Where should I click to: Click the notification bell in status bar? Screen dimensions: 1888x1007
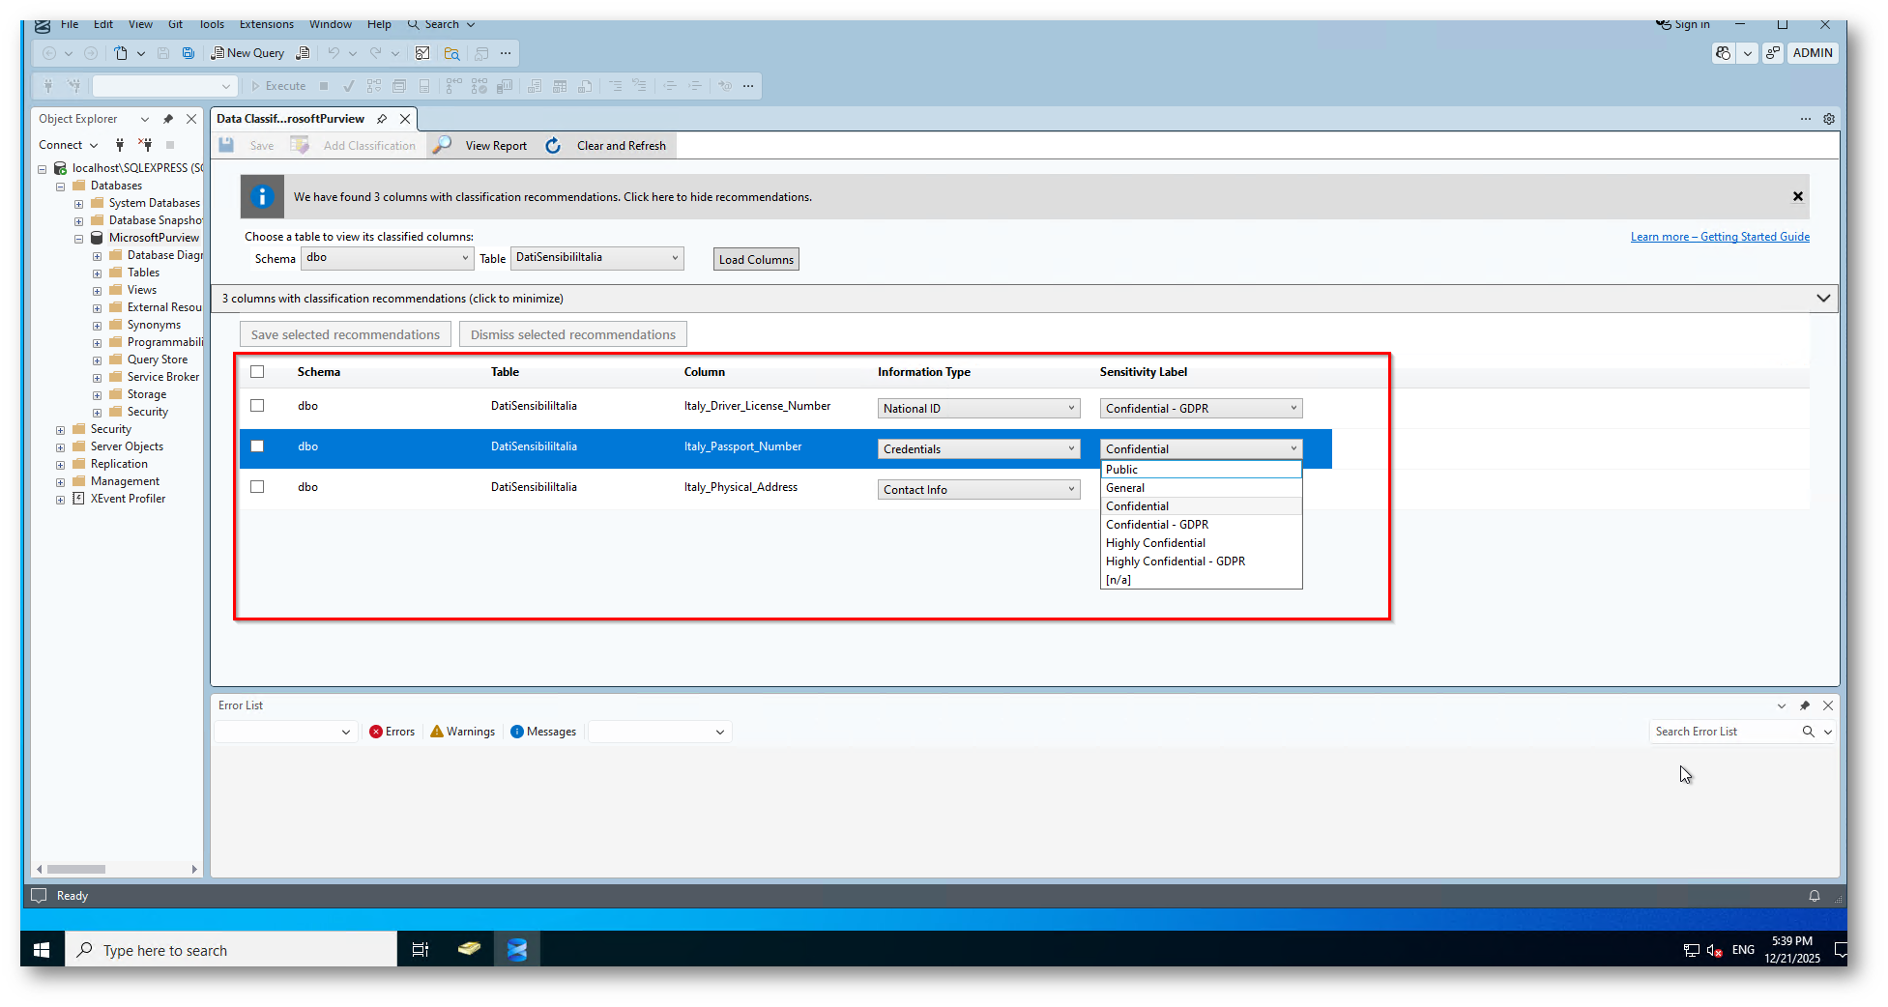(1814, 896)
